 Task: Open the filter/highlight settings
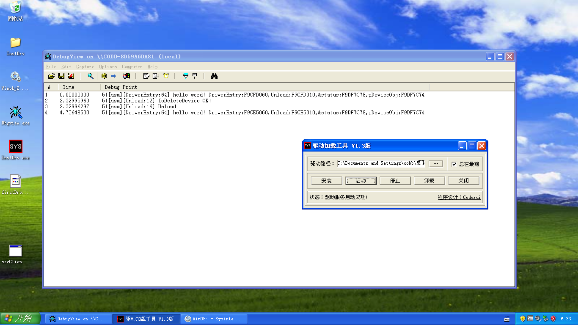coord(185,76)
